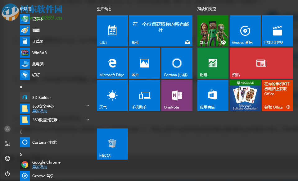Open the Xbox tile
Image resolution: width=298 pixels, height=181 pixels.
[213, 30]
